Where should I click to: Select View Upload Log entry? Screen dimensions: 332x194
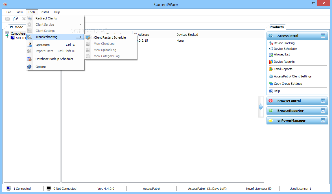pos(111,50)
